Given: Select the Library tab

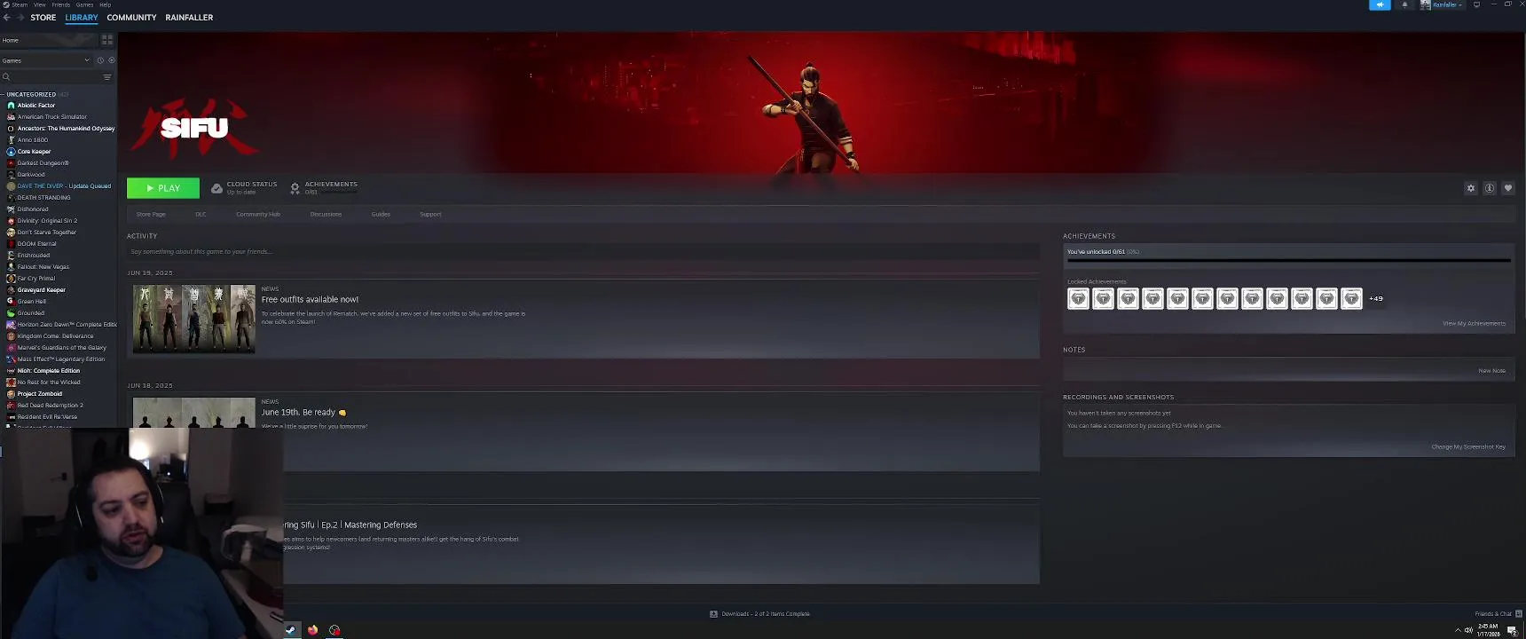Looking at the screenshot, I should pyautogui.click(x=82, y=17).
